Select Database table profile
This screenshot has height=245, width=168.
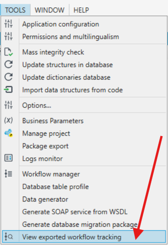84,187
